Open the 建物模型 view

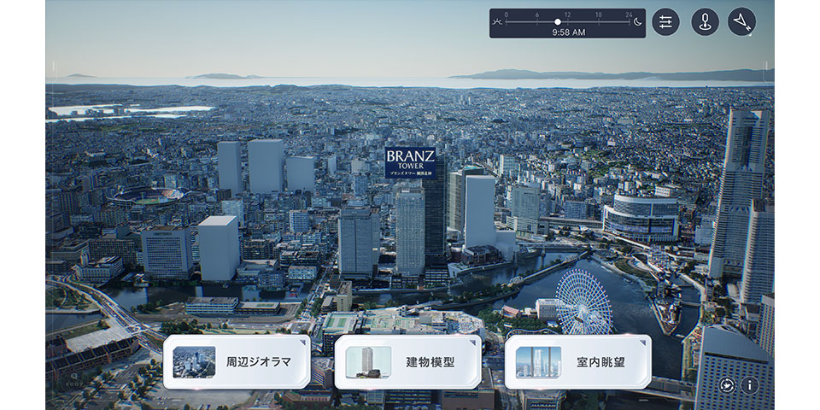(408, 362)
